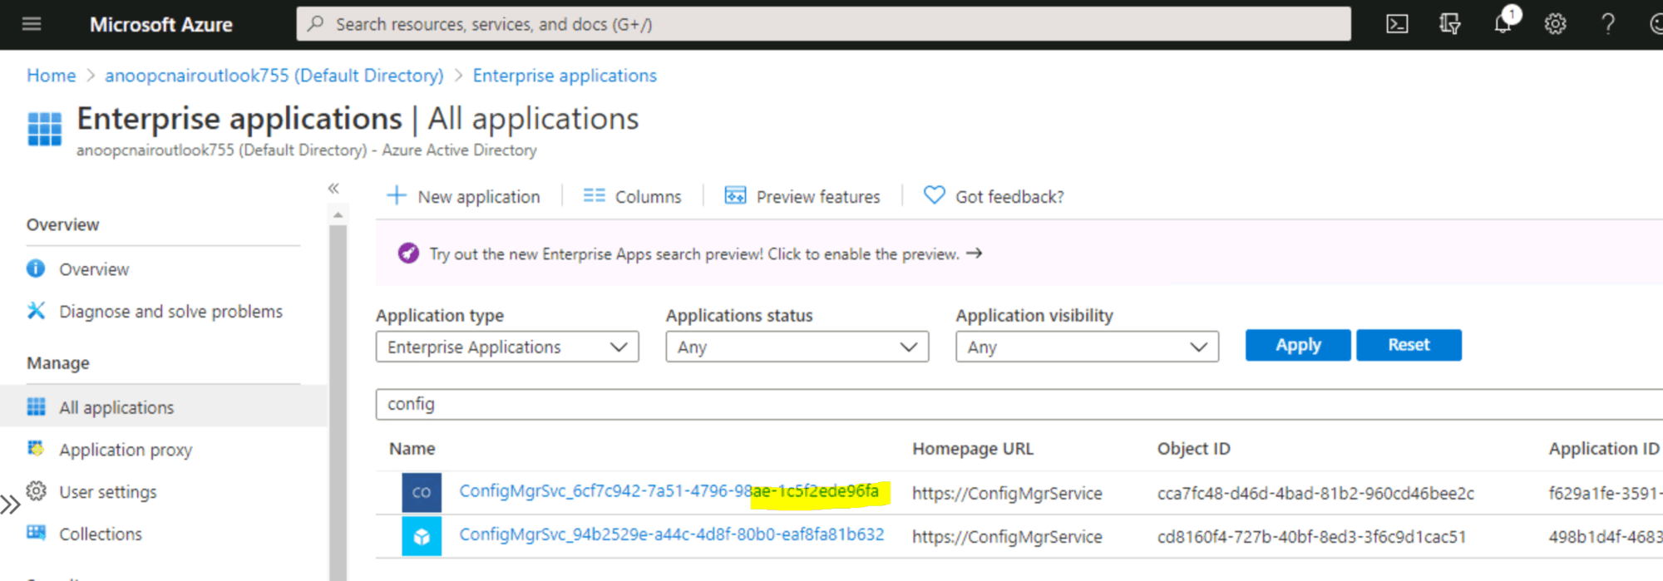Image resolution: width=1663 pixels, height=581 pixels.
Task: Click the Enterprise applications grid icon by the title
Action: (x=45, y=129)
